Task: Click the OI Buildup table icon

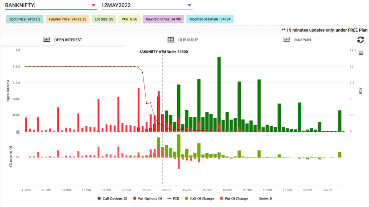Action: (x=171, y=40)
